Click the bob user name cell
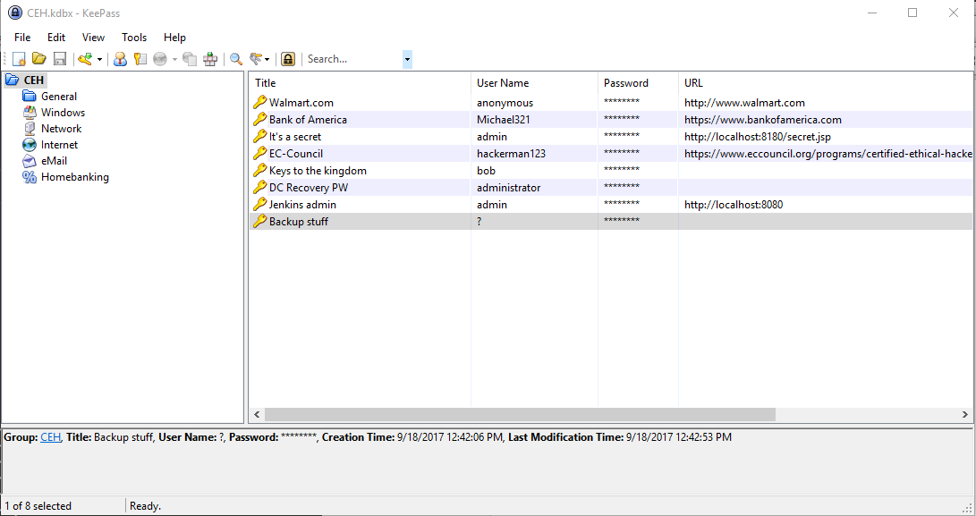976x516 pixels. pyautogui.click(x=486, y=171)
